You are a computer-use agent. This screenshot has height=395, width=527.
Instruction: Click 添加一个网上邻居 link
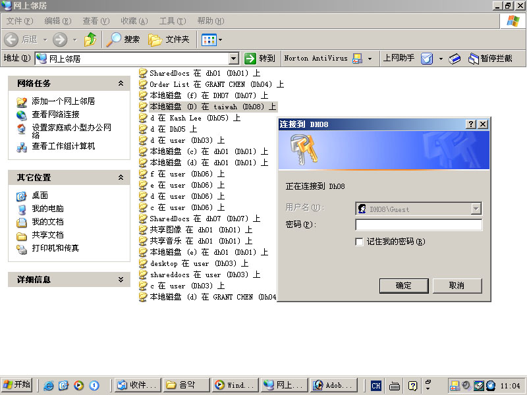point(63,101)
